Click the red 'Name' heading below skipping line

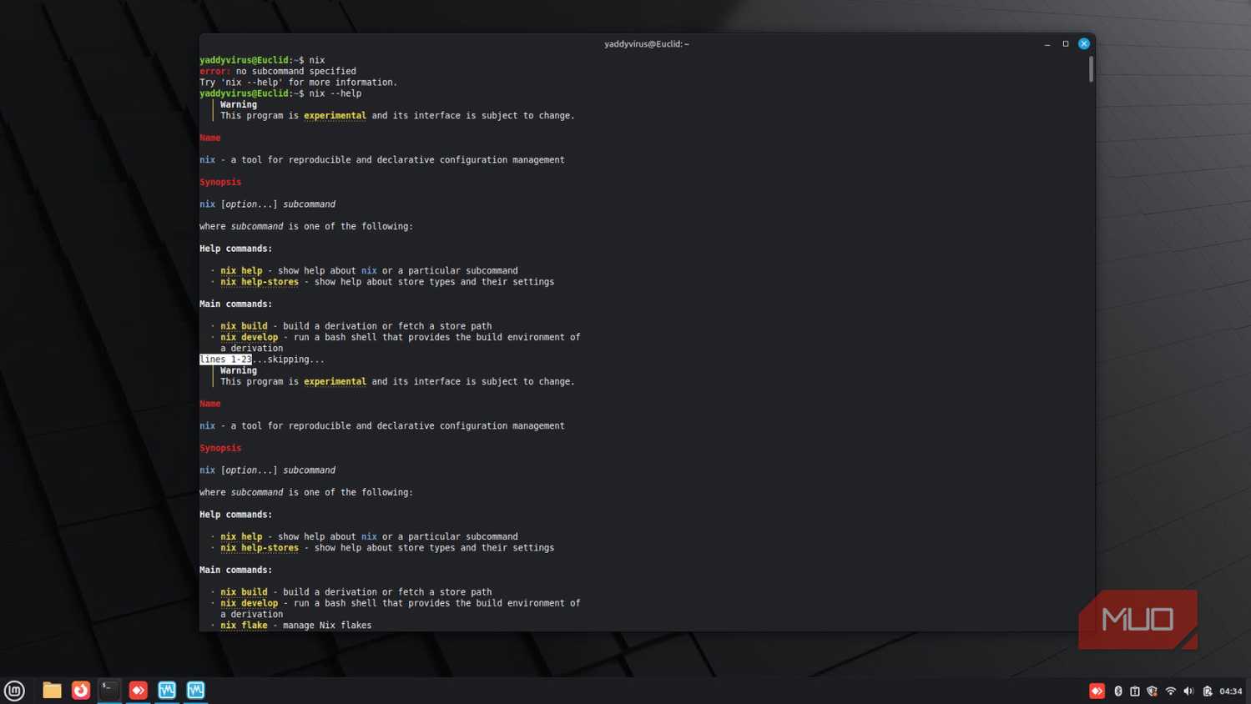pos(210,404)
